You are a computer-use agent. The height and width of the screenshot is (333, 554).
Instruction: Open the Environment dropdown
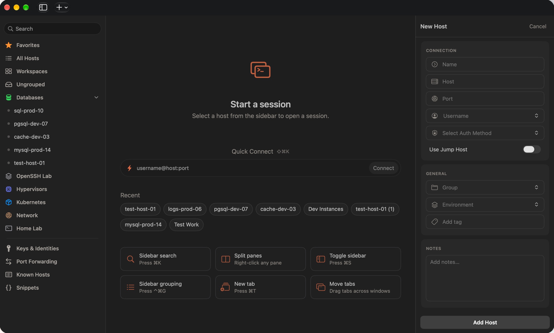pyautogui.click(x=485, y=205)
